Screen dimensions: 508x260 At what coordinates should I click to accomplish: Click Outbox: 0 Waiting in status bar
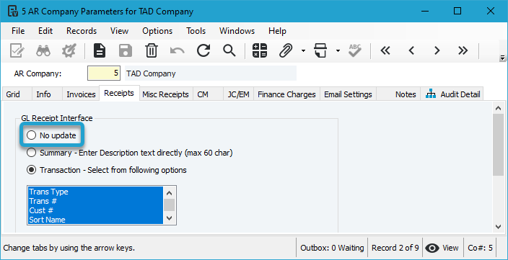[332, 248]
